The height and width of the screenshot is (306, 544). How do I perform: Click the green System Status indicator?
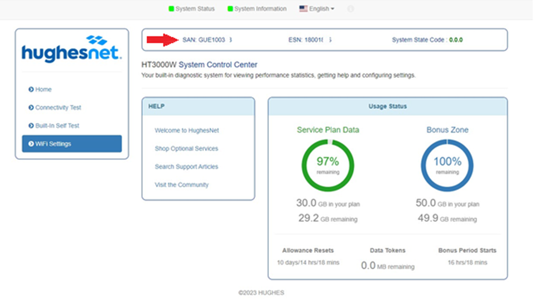[x=171, y=9]
